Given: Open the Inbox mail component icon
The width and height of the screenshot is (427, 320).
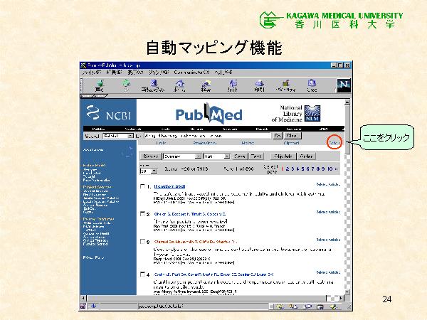Looking at the screenshot, I should tap(293, 306).
